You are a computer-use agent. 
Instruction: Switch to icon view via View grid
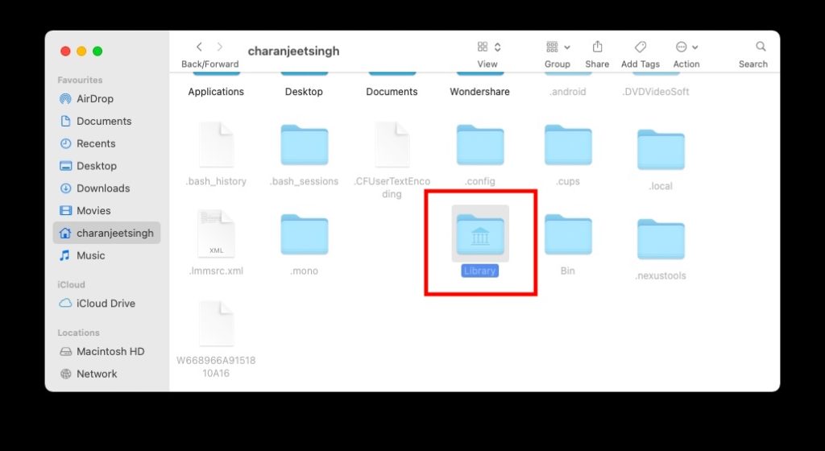(483, 47)
